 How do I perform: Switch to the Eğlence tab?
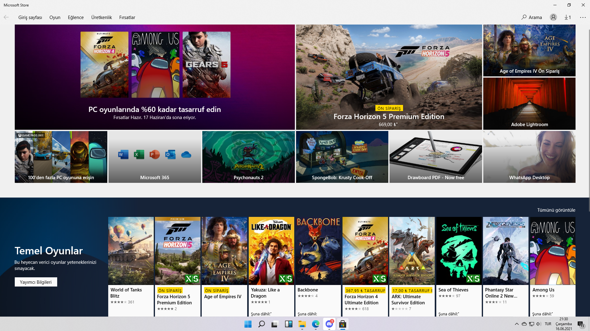(x=76, y=17)
